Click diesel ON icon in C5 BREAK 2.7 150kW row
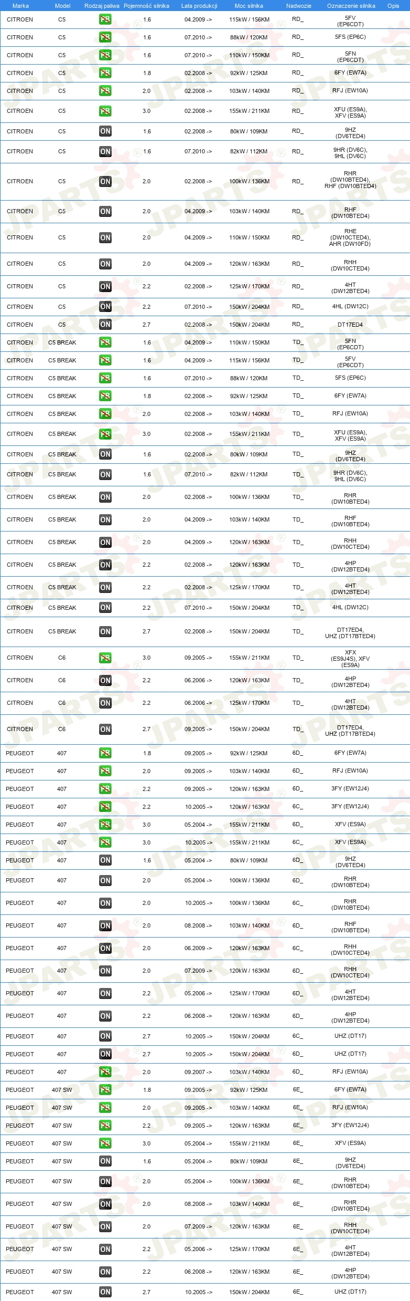The image size is (410, 1301). pyautogui.click(x=105, y=632)
